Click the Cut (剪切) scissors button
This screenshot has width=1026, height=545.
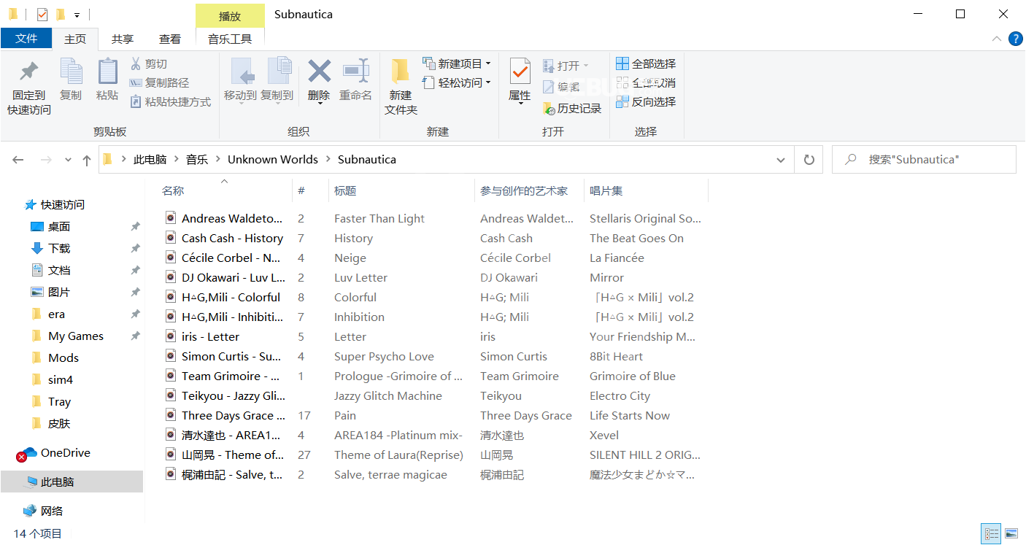[x=149, y=64]
